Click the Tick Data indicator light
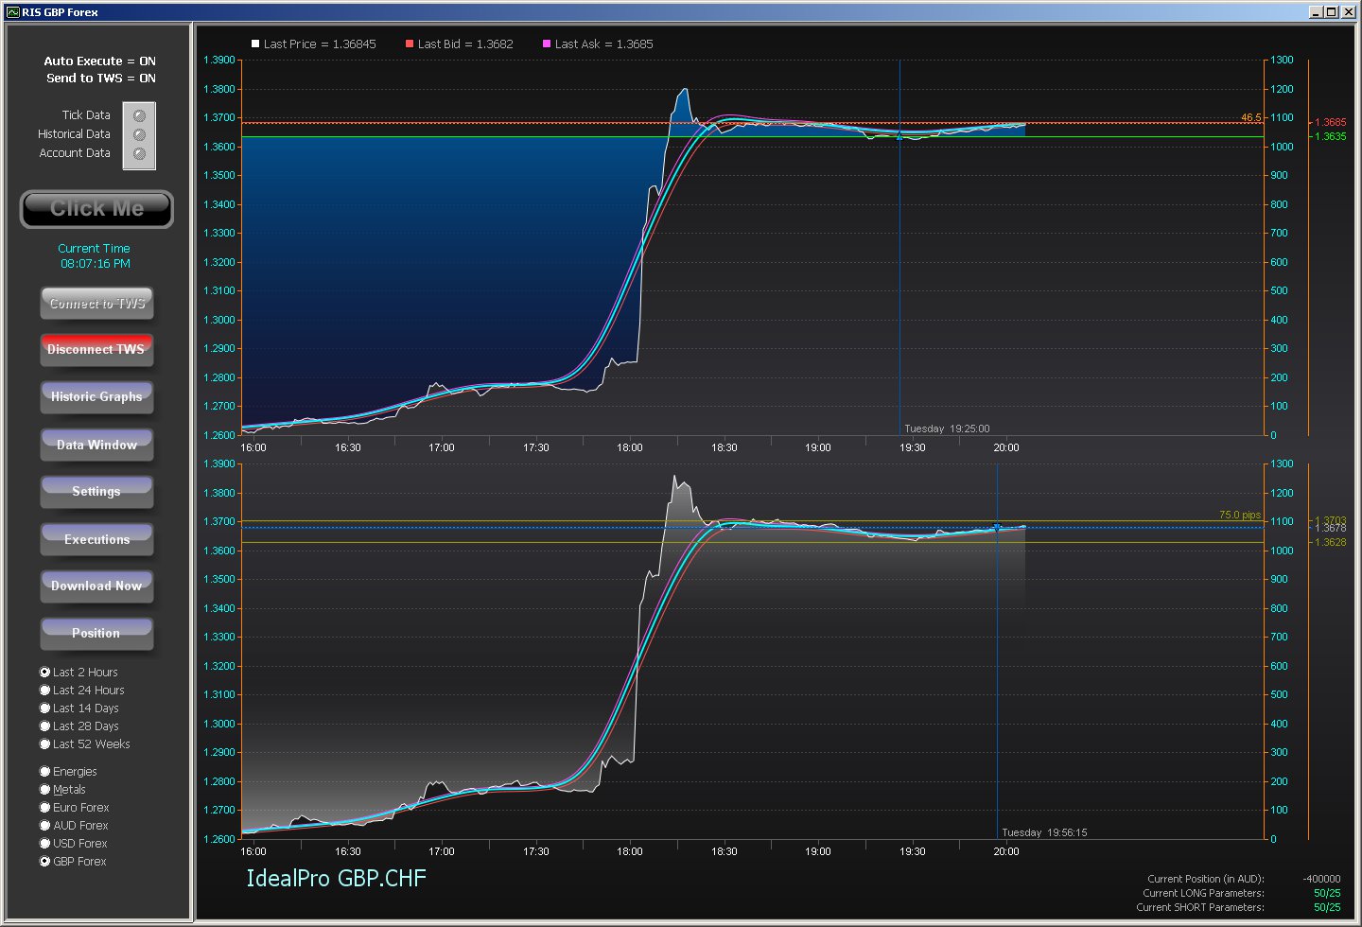Viewport: 1362px width, 927px height. [140, 115]
